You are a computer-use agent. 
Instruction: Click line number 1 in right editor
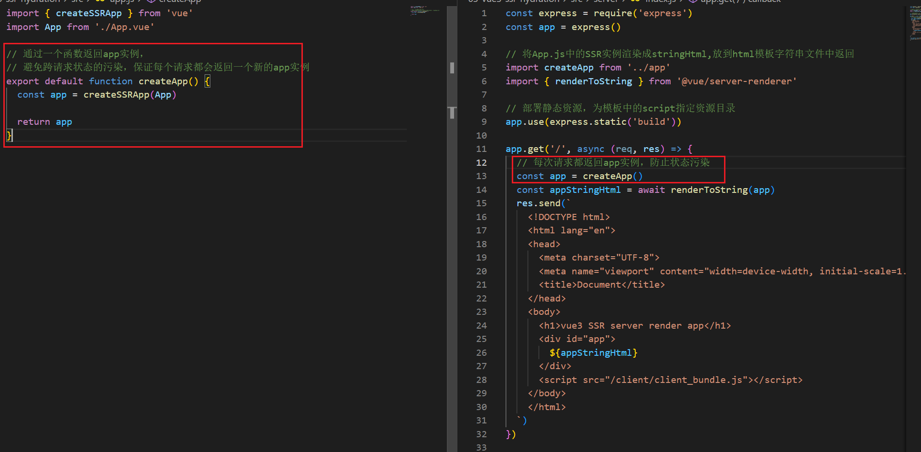click(x=484, y=13)
